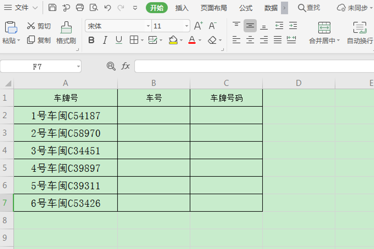Click the Name Box showing F7
374x249 pixels.
coord(37,66)
